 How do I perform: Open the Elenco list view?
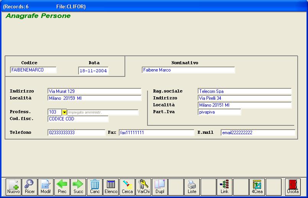pos(111,186)
